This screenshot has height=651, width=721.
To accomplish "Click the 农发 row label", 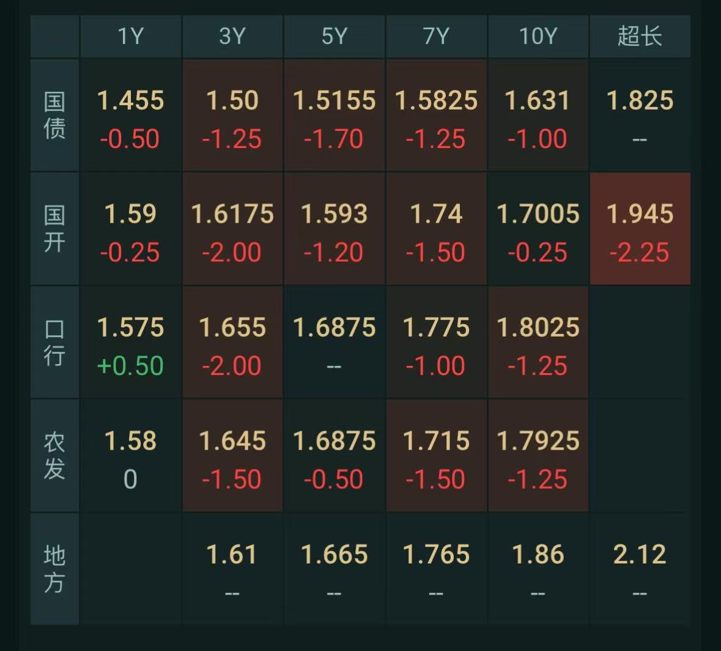I will [54, 455].
